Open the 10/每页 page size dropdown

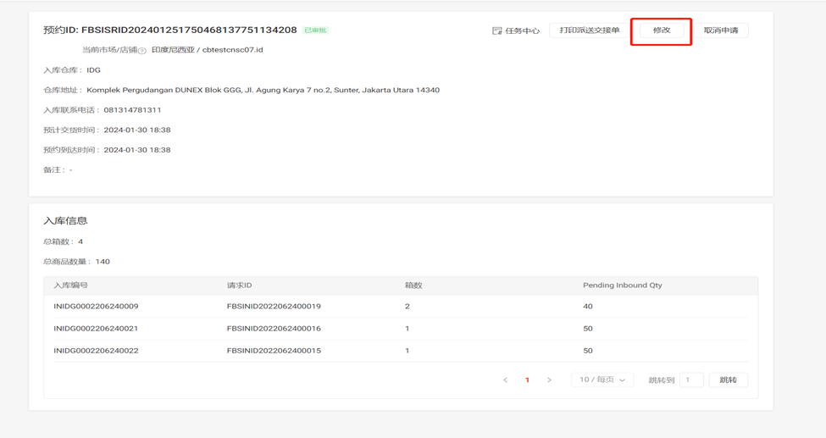pos(601,380)
